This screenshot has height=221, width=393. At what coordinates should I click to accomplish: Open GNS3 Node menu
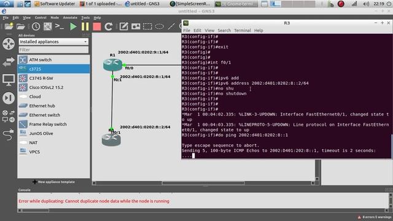pyautogui.click(x=55, y=18)
